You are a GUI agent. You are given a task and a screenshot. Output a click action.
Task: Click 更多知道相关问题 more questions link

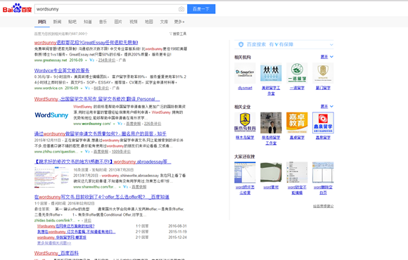click(x=54, y=243)
